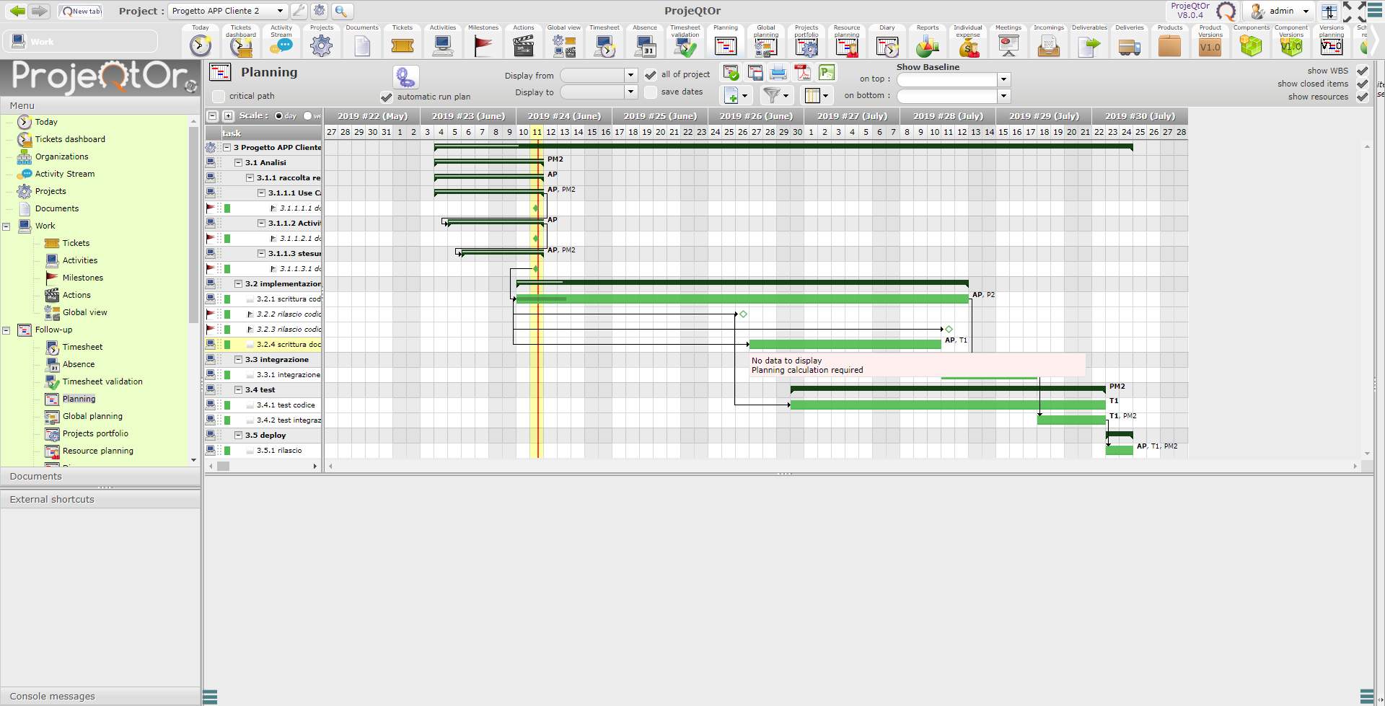Image resolution: width=1385 pixels, height=706 pixels.
Task: Select Timesheet validation in Follow-up menu
Action: point(102,381)
